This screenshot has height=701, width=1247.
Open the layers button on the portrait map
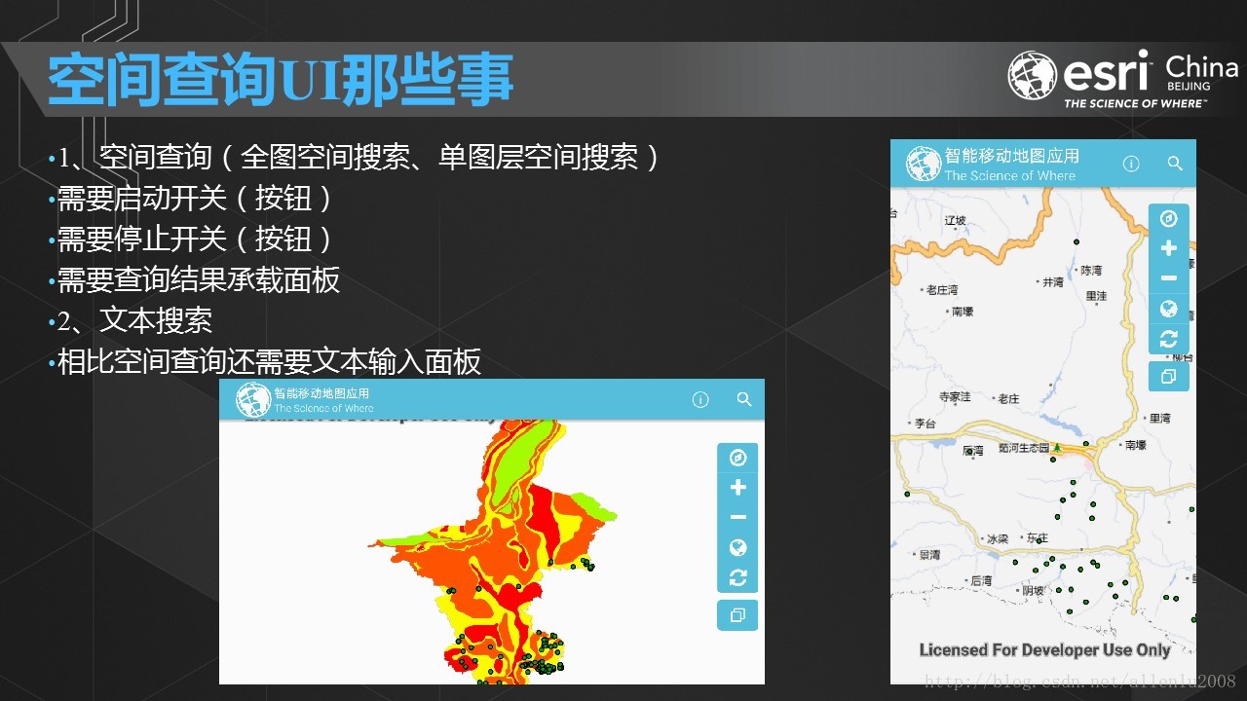[x=1169, y=376]
